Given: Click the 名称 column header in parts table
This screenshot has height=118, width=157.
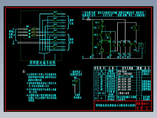Looking at the screenshot, I should pyautogui.click(x=111, y=68).
